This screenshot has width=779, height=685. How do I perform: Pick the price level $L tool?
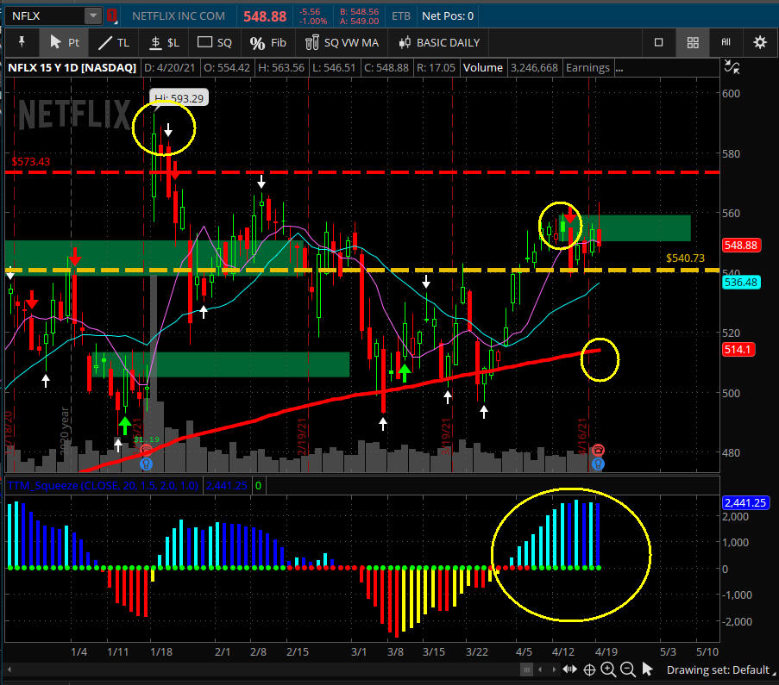pyautogui.click(x=164, y=42)
